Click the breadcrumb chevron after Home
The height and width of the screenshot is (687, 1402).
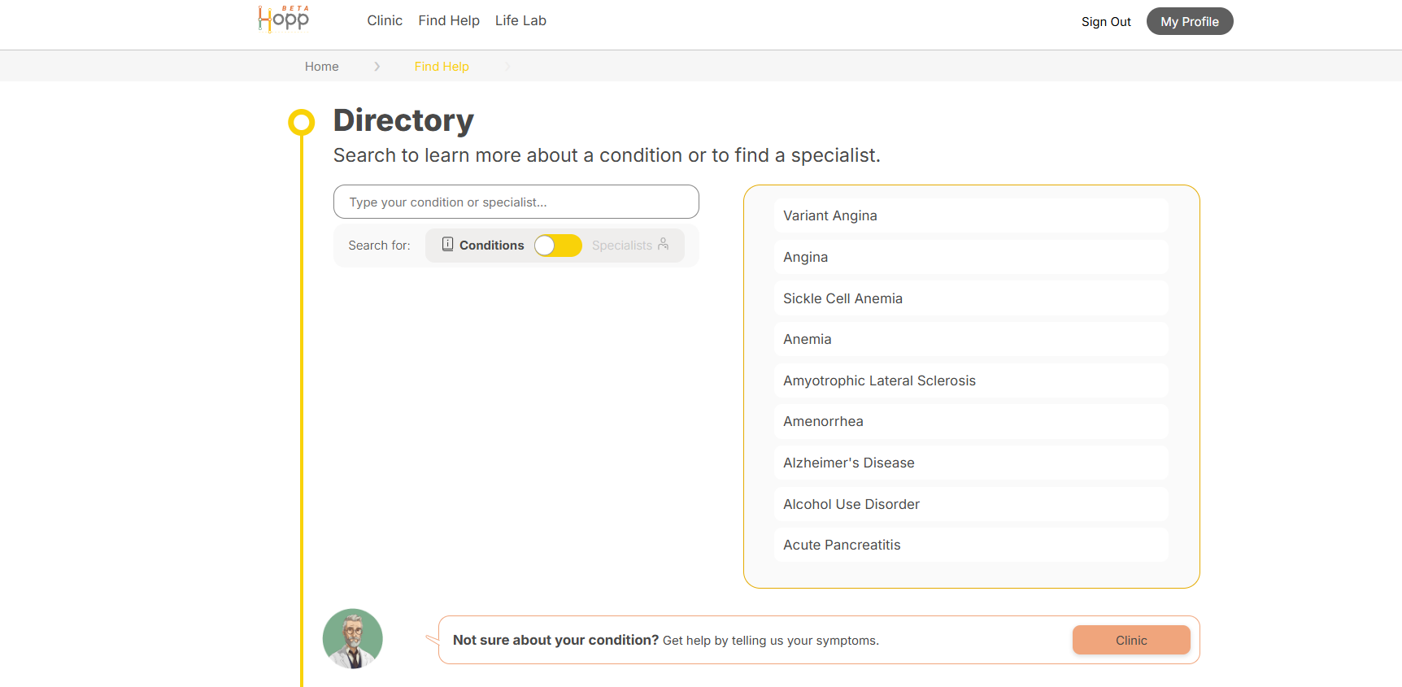(377, 67)
